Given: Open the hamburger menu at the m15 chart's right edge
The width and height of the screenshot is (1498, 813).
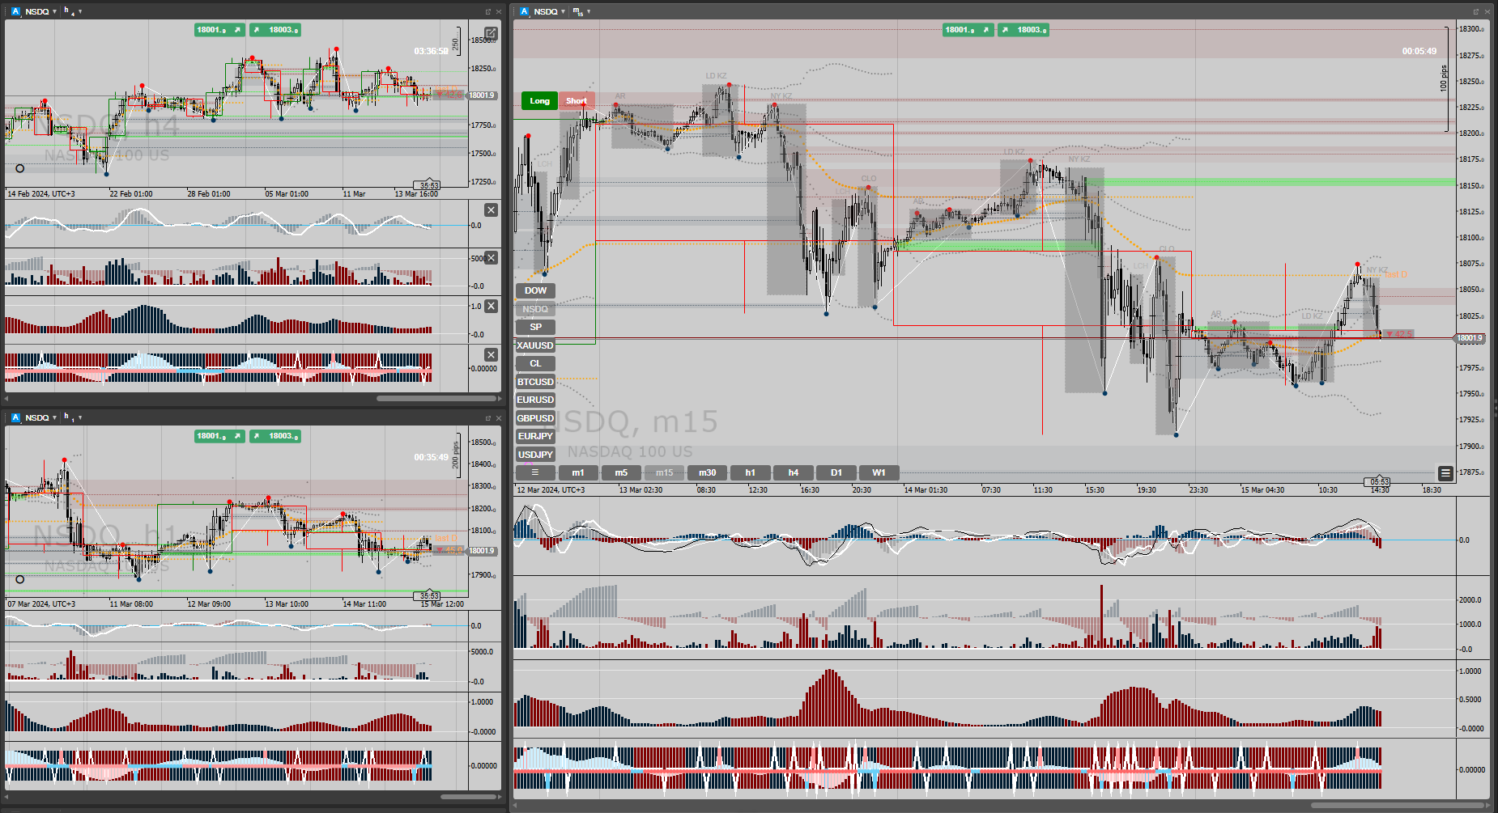Looking at the screenshot, I should 1445,472.
